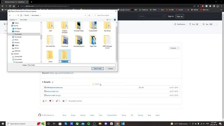Screen dimensions: 224x126
Task: Click the navigation tree scroll up arrow
Action: (x=41, y=23)
